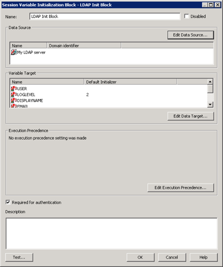223x267 pixels.
Task: Click the Default Initializer column header
Action: [130, 82]
